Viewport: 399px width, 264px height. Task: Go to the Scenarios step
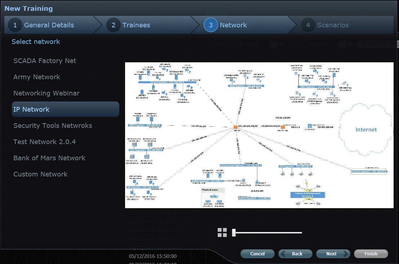pos(333,25)
